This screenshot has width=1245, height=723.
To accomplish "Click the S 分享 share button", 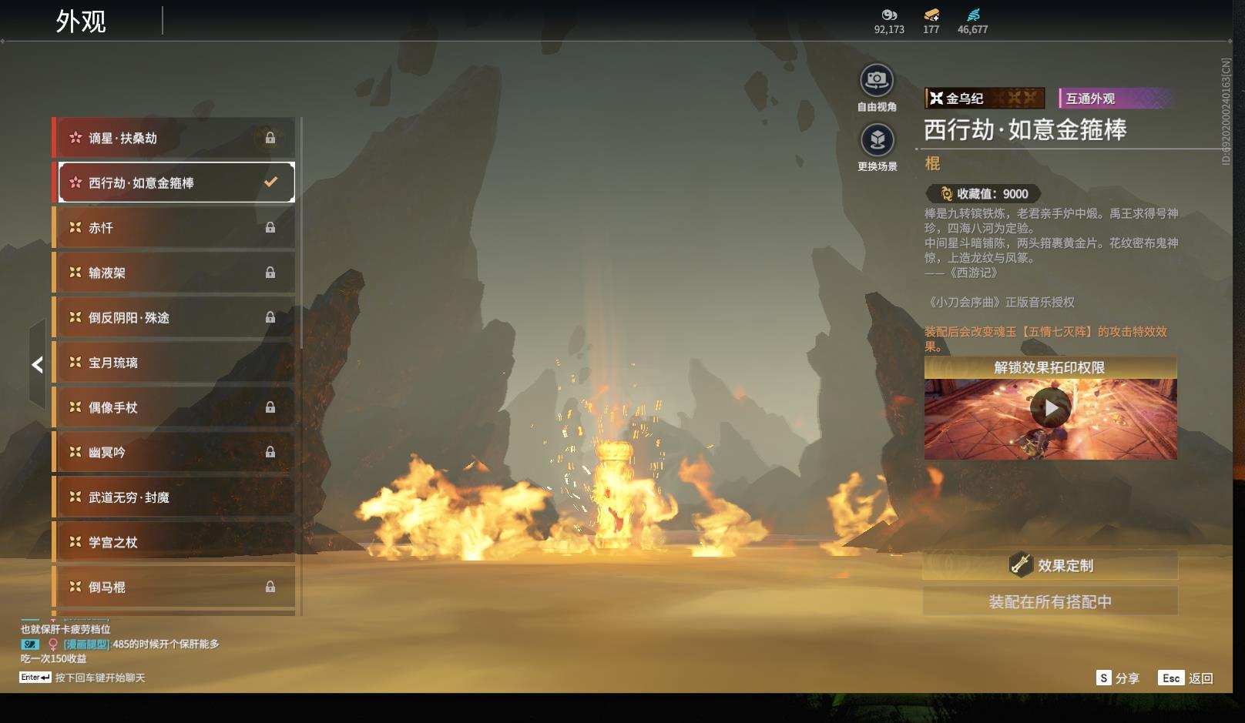I will pos(1117,678).
